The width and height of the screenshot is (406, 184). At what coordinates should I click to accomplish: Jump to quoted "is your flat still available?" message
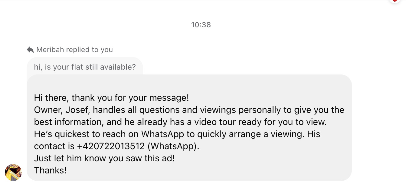tap(85, 67)
